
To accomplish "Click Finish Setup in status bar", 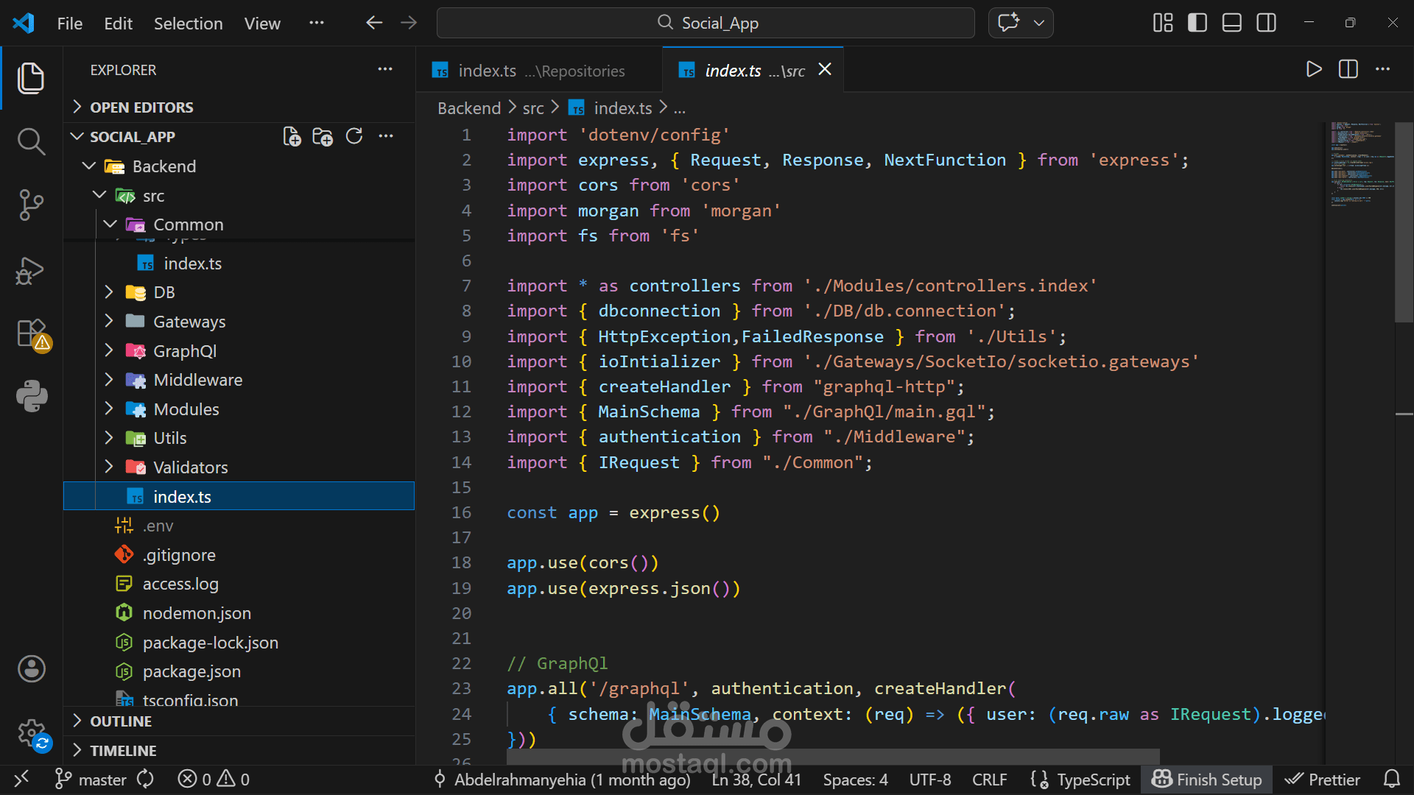I will [x=1207, y=780].
